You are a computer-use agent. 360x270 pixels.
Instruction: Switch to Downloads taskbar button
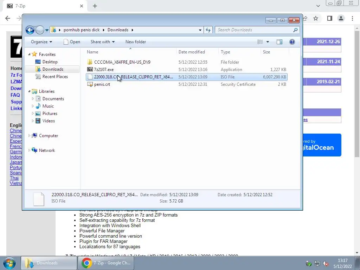pyautogui.click(x=49, y=263)
